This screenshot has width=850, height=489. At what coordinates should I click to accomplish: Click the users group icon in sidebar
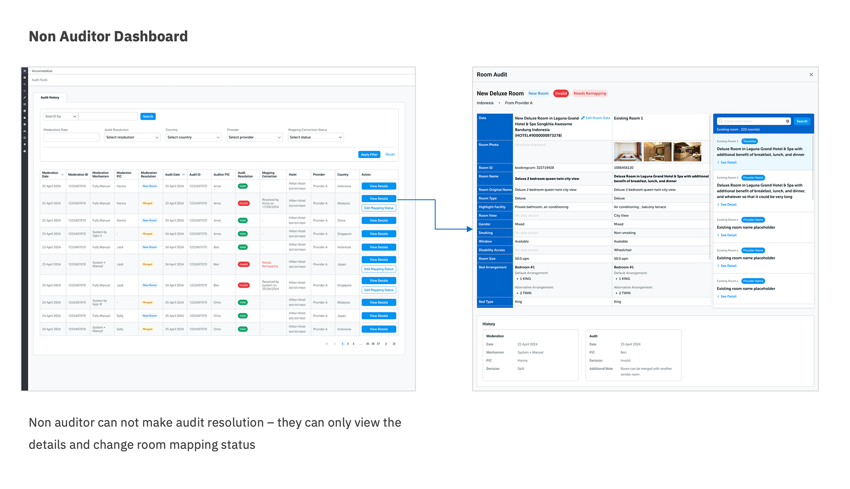click(x=25, y=131)
